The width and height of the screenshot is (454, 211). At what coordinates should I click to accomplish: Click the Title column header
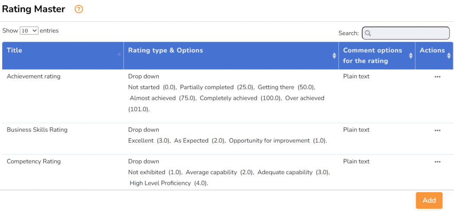click(x=15, y=51)
